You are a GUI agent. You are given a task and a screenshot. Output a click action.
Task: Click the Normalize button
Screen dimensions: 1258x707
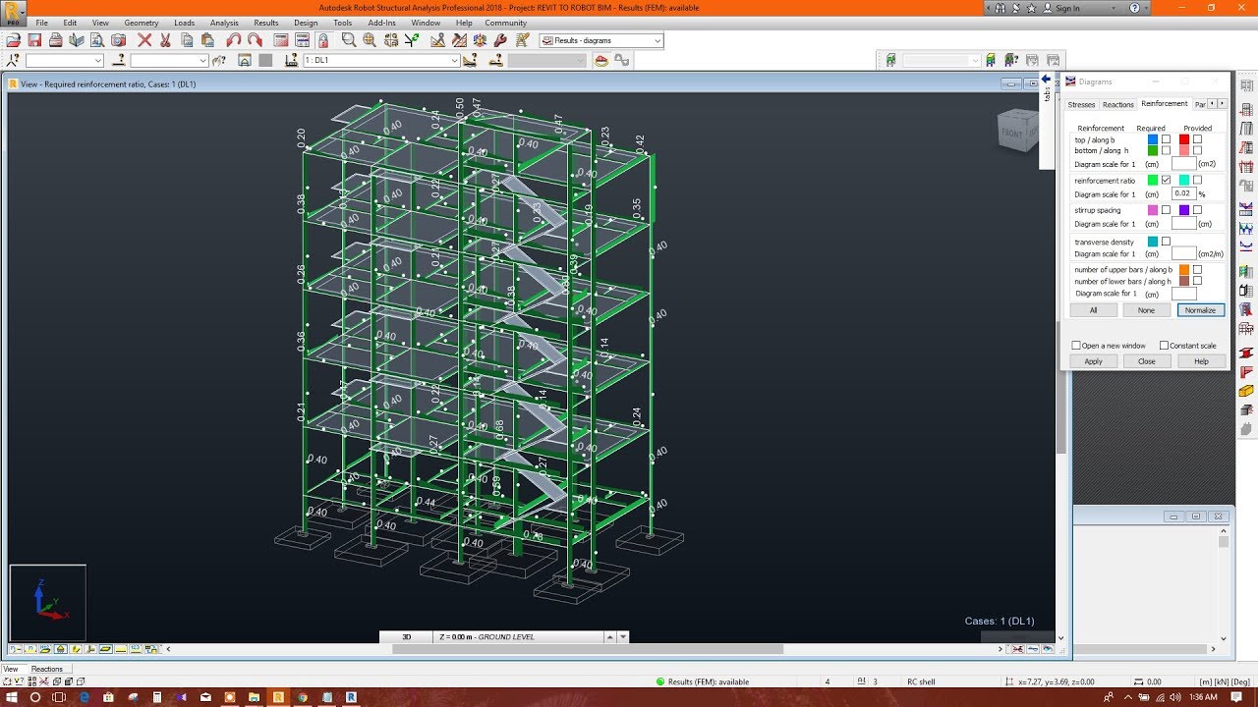(x=1200, y=309)
